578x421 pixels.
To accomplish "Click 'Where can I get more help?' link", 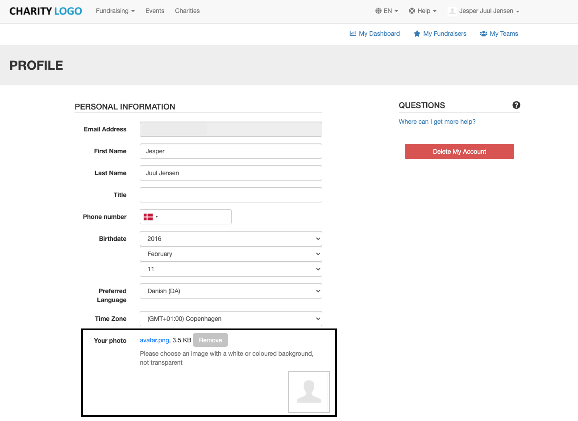I will point(437,122).
